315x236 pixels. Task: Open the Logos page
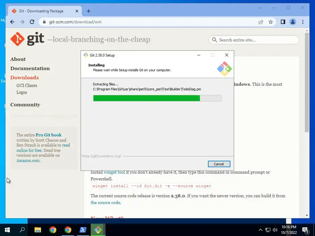point(22,92)
